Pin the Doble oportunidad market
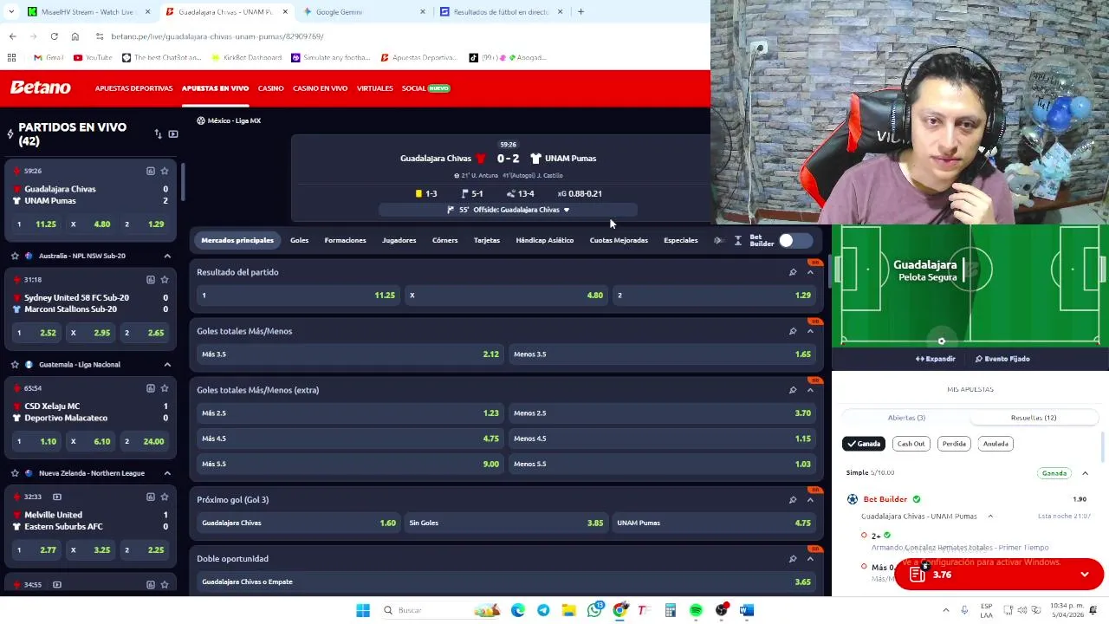The image size is (1109, 624). point(792,558)
